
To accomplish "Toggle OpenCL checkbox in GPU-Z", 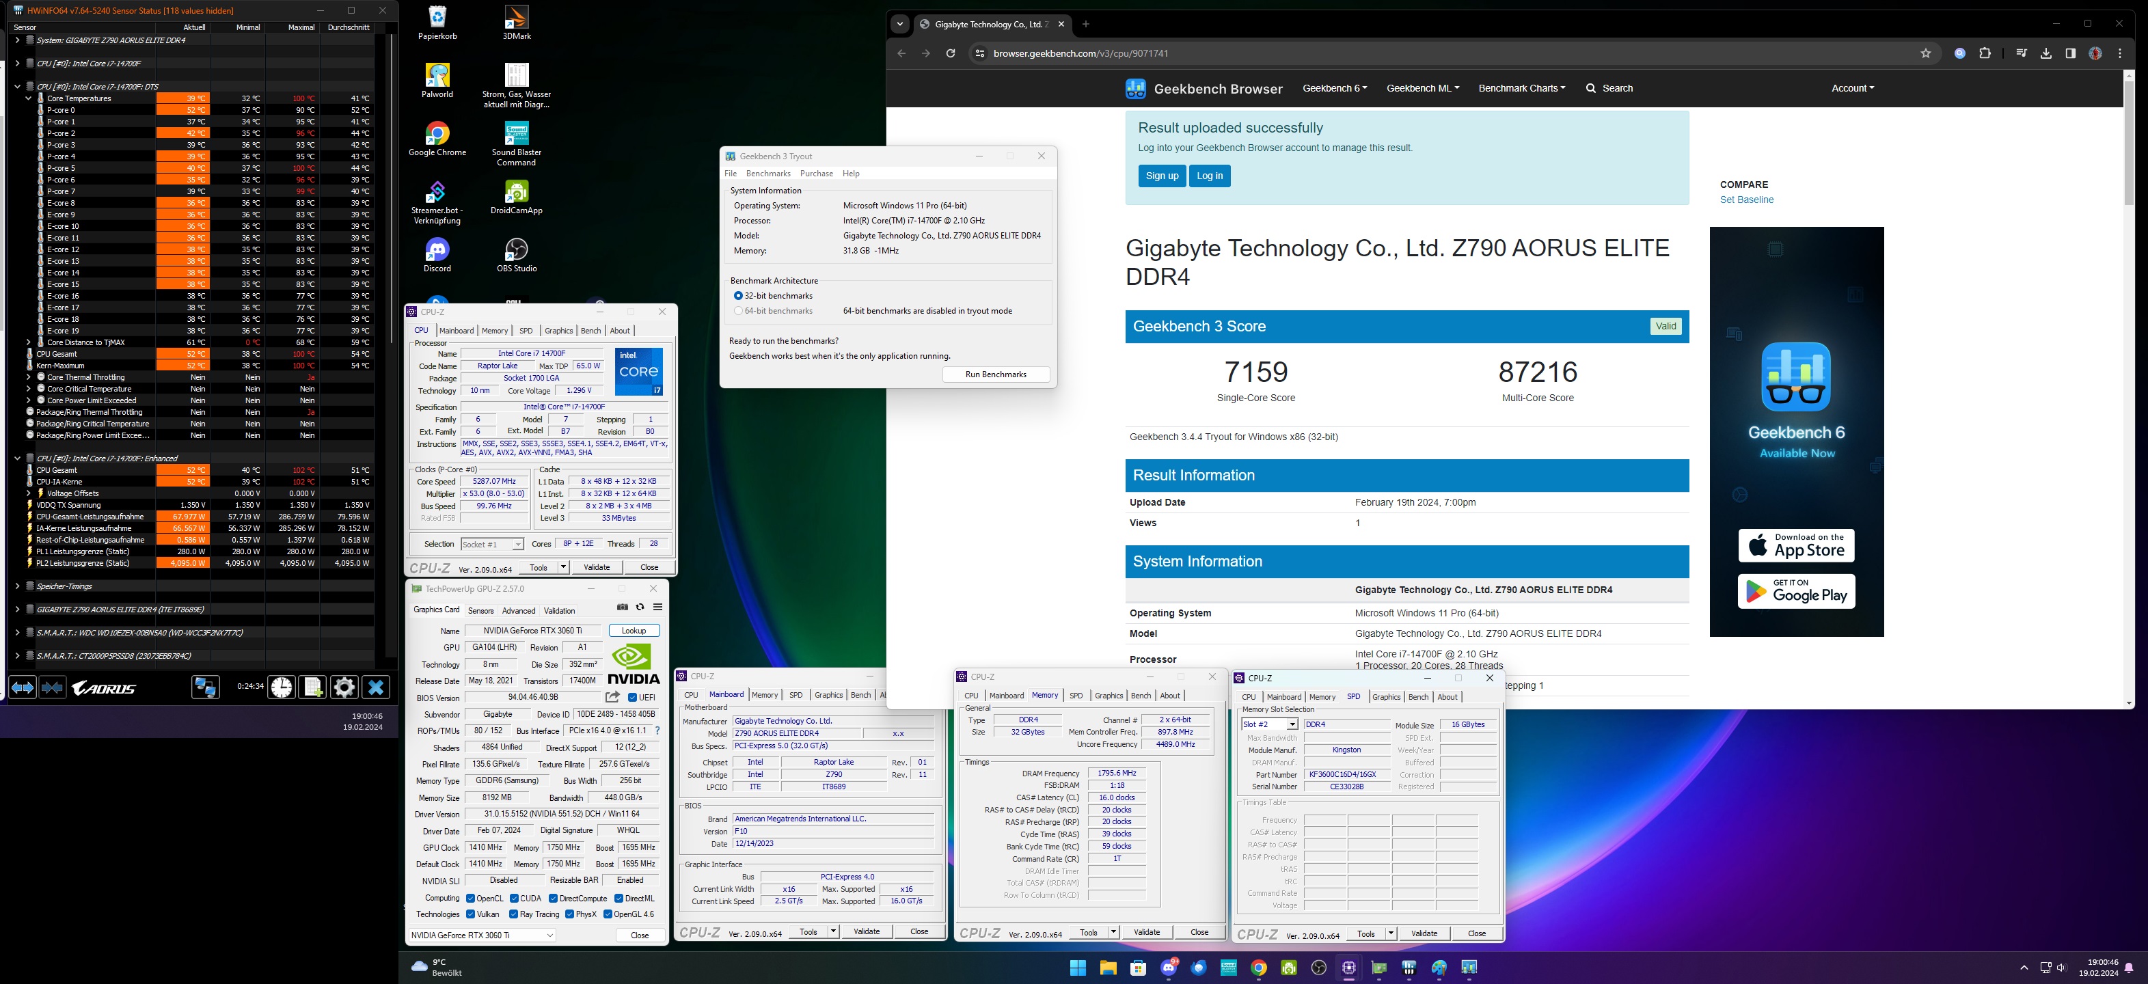I will [x=471, y=898].
